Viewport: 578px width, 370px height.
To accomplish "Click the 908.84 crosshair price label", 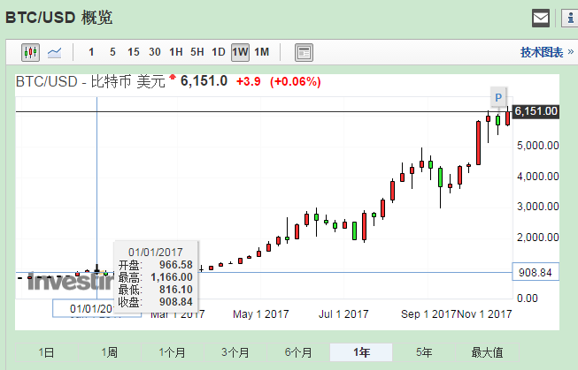I will [x=536, y=273].
